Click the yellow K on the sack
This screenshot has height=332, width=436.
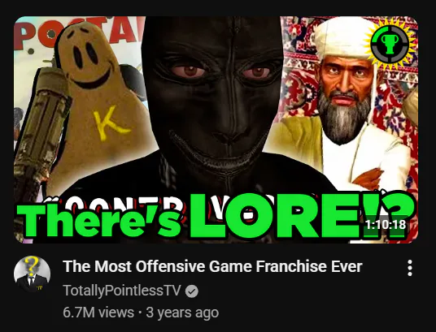pyautogui.click(x=111, y=123)
